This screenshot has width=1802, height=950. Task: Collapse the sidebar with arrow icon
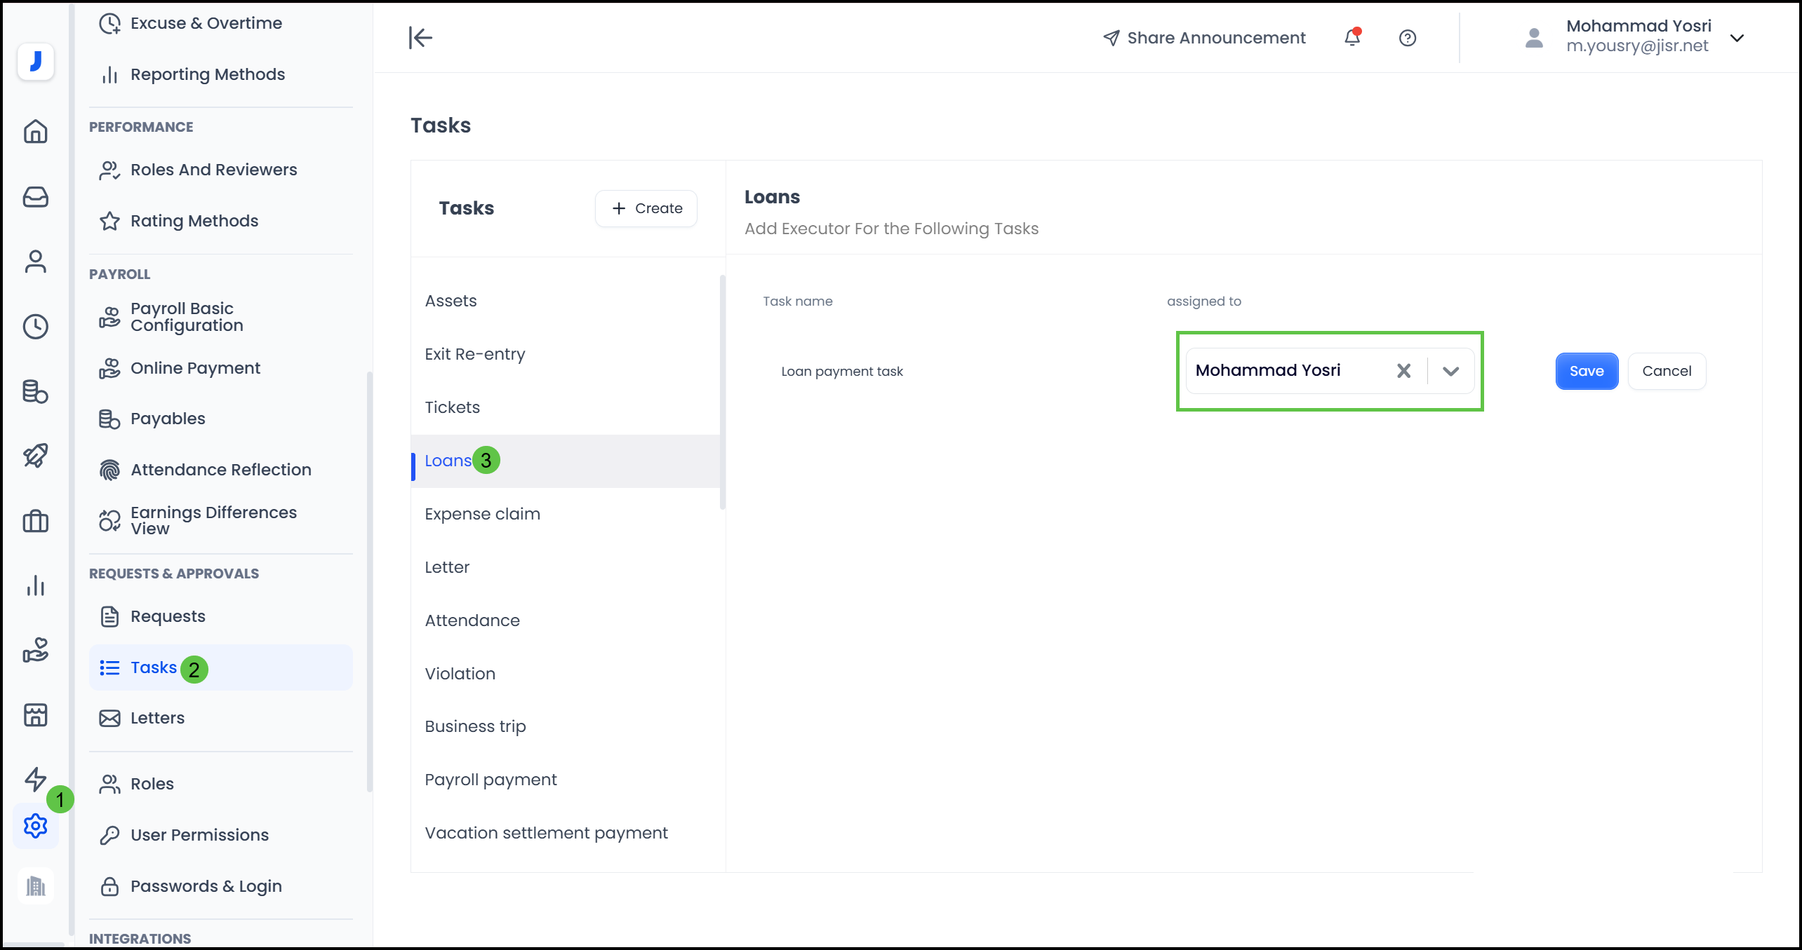tap(420, 38)
